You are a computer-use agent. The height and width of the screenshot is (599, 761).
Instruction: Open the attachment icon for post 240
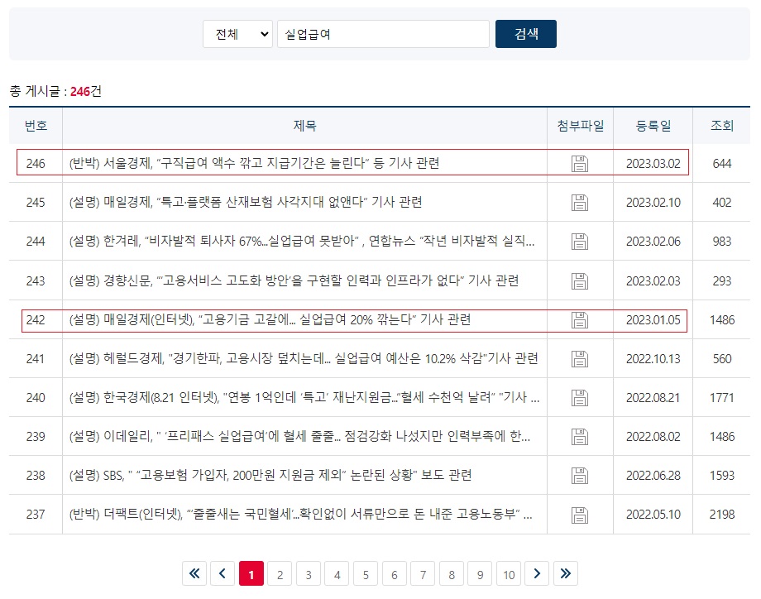pos(580,396)
